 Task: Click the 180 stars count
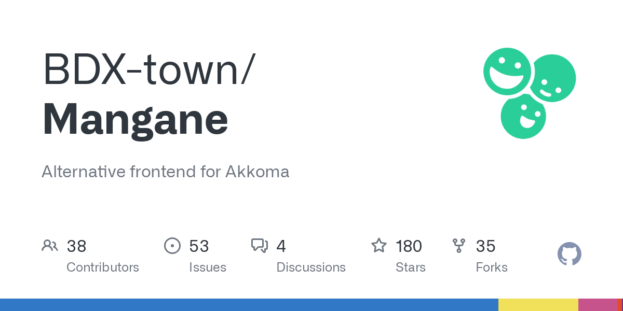(x=409, y=246)
